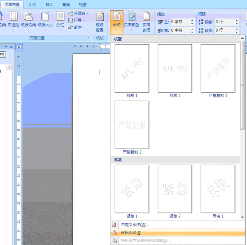Viewport: 247px width, 245px height.
Task: Open 稿纸设置 (Manuscript Paper Settings)
Action: pos(100,21)
